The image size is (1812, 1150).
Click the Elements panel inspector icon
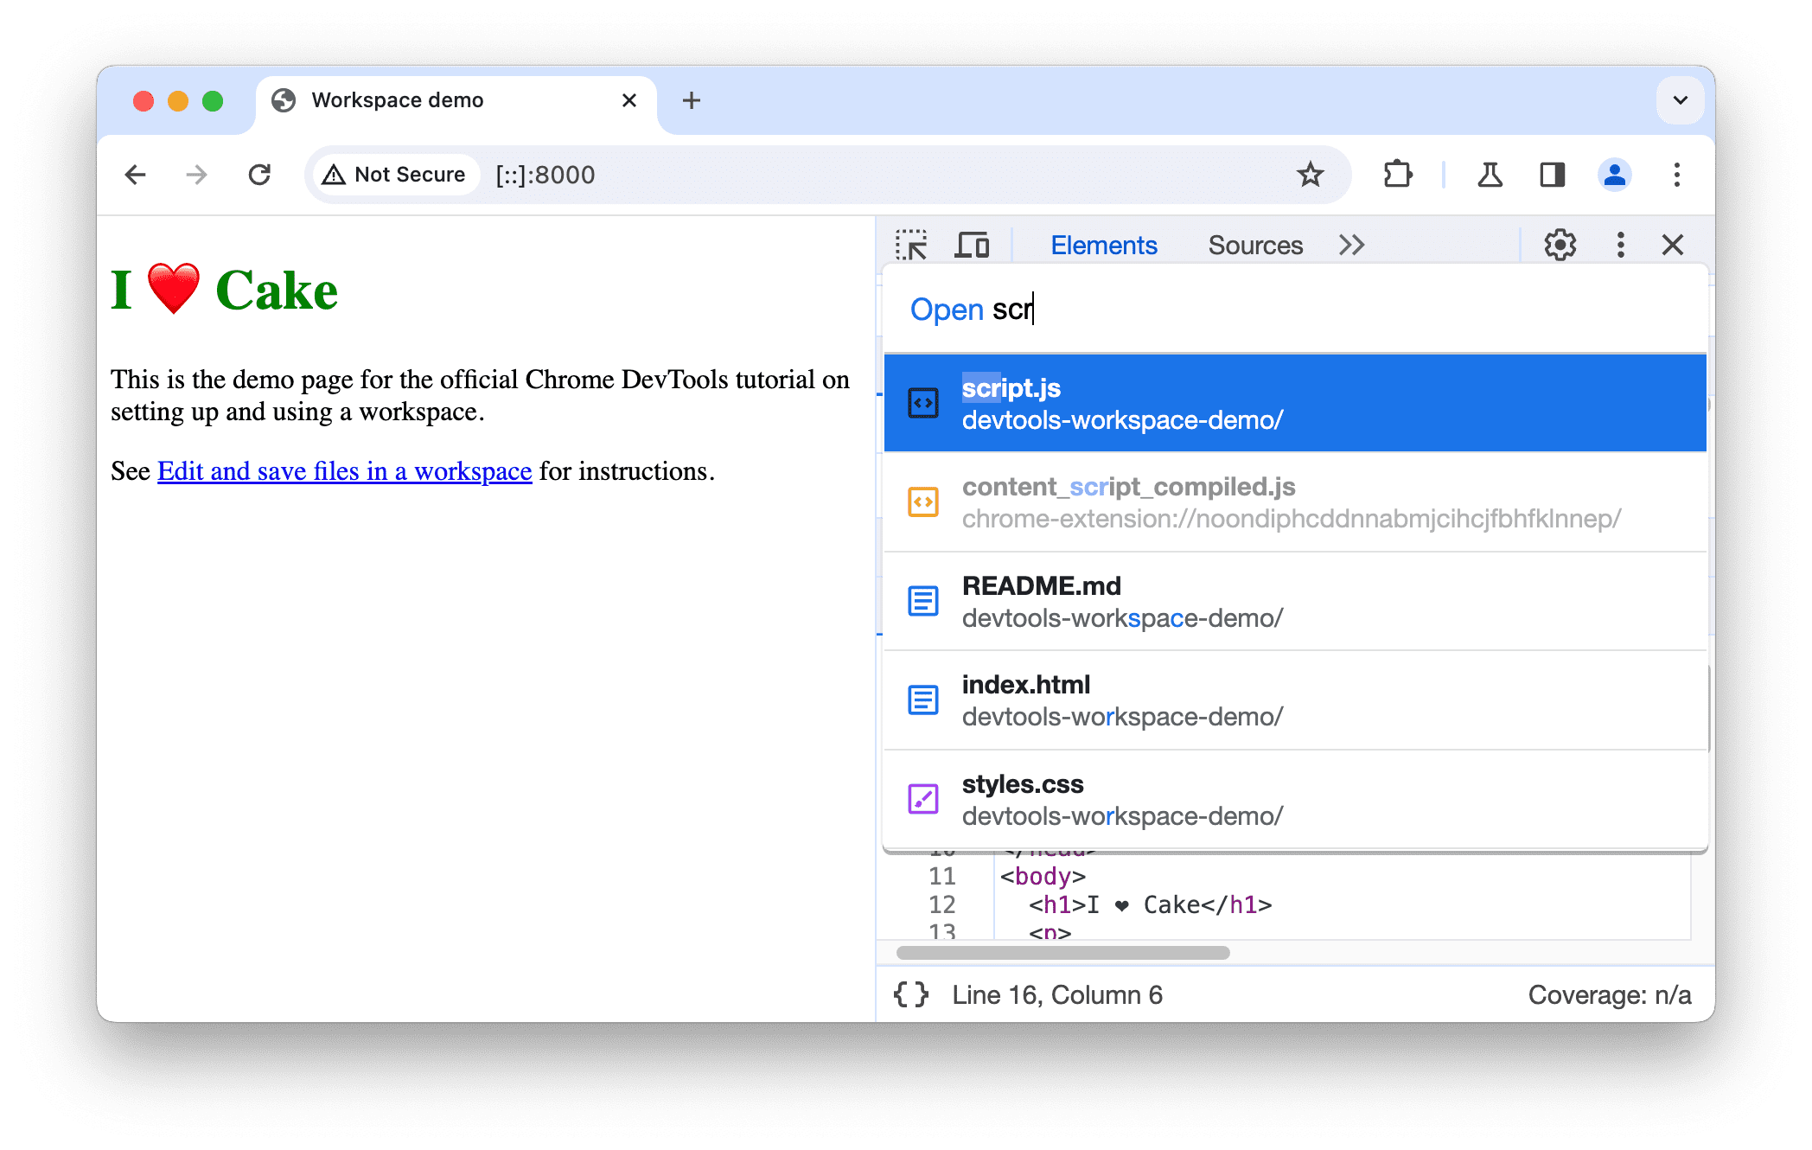pos(916,244)
